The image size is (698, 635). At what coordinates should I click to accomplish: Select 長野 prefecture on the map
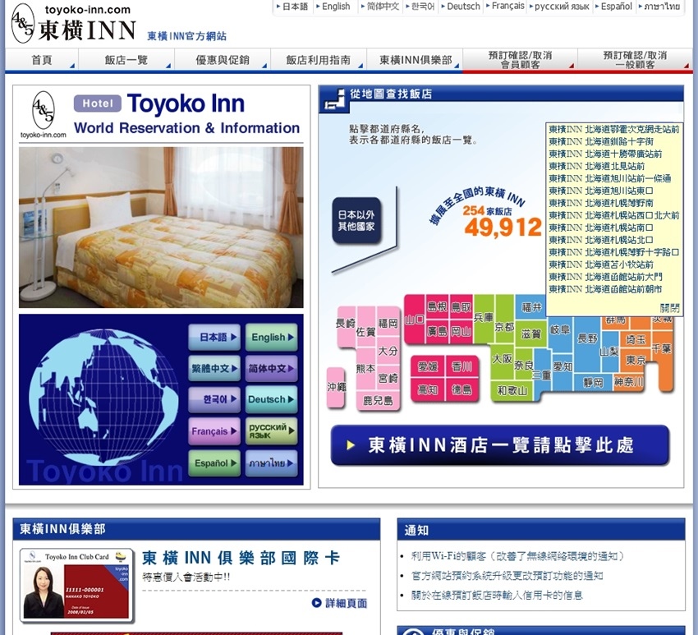(x=587, y=339)
